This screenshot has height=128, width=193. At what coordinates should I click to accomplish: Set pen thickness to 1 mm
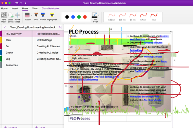[x=154, y=17]
